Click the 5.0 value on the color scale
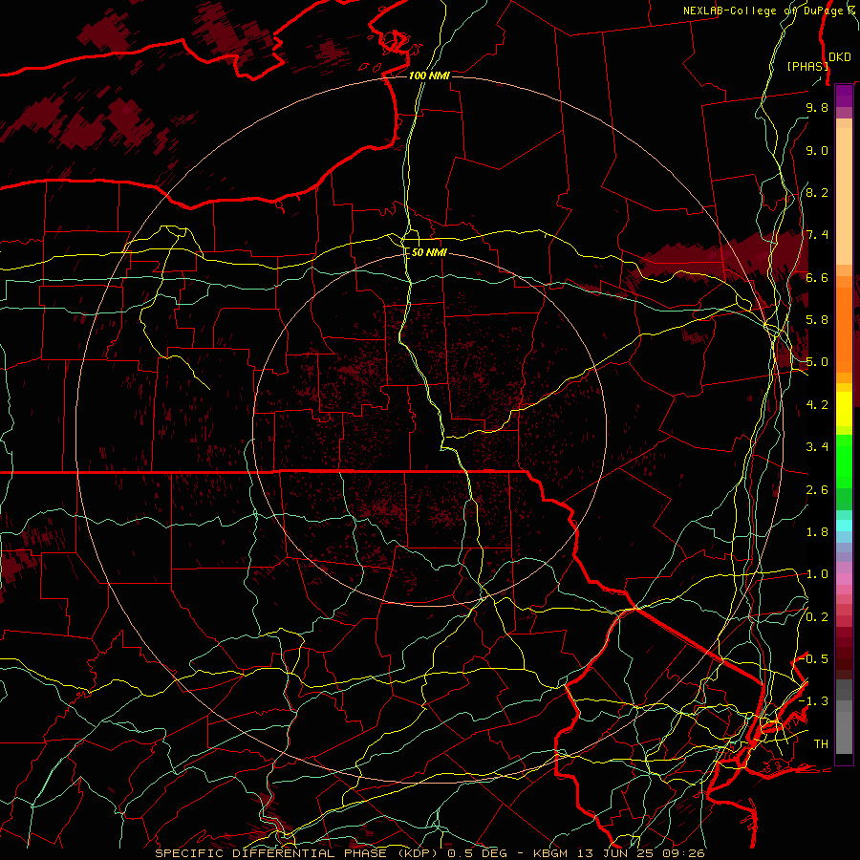This screenshot has width=860, height=860. (817, 362)
